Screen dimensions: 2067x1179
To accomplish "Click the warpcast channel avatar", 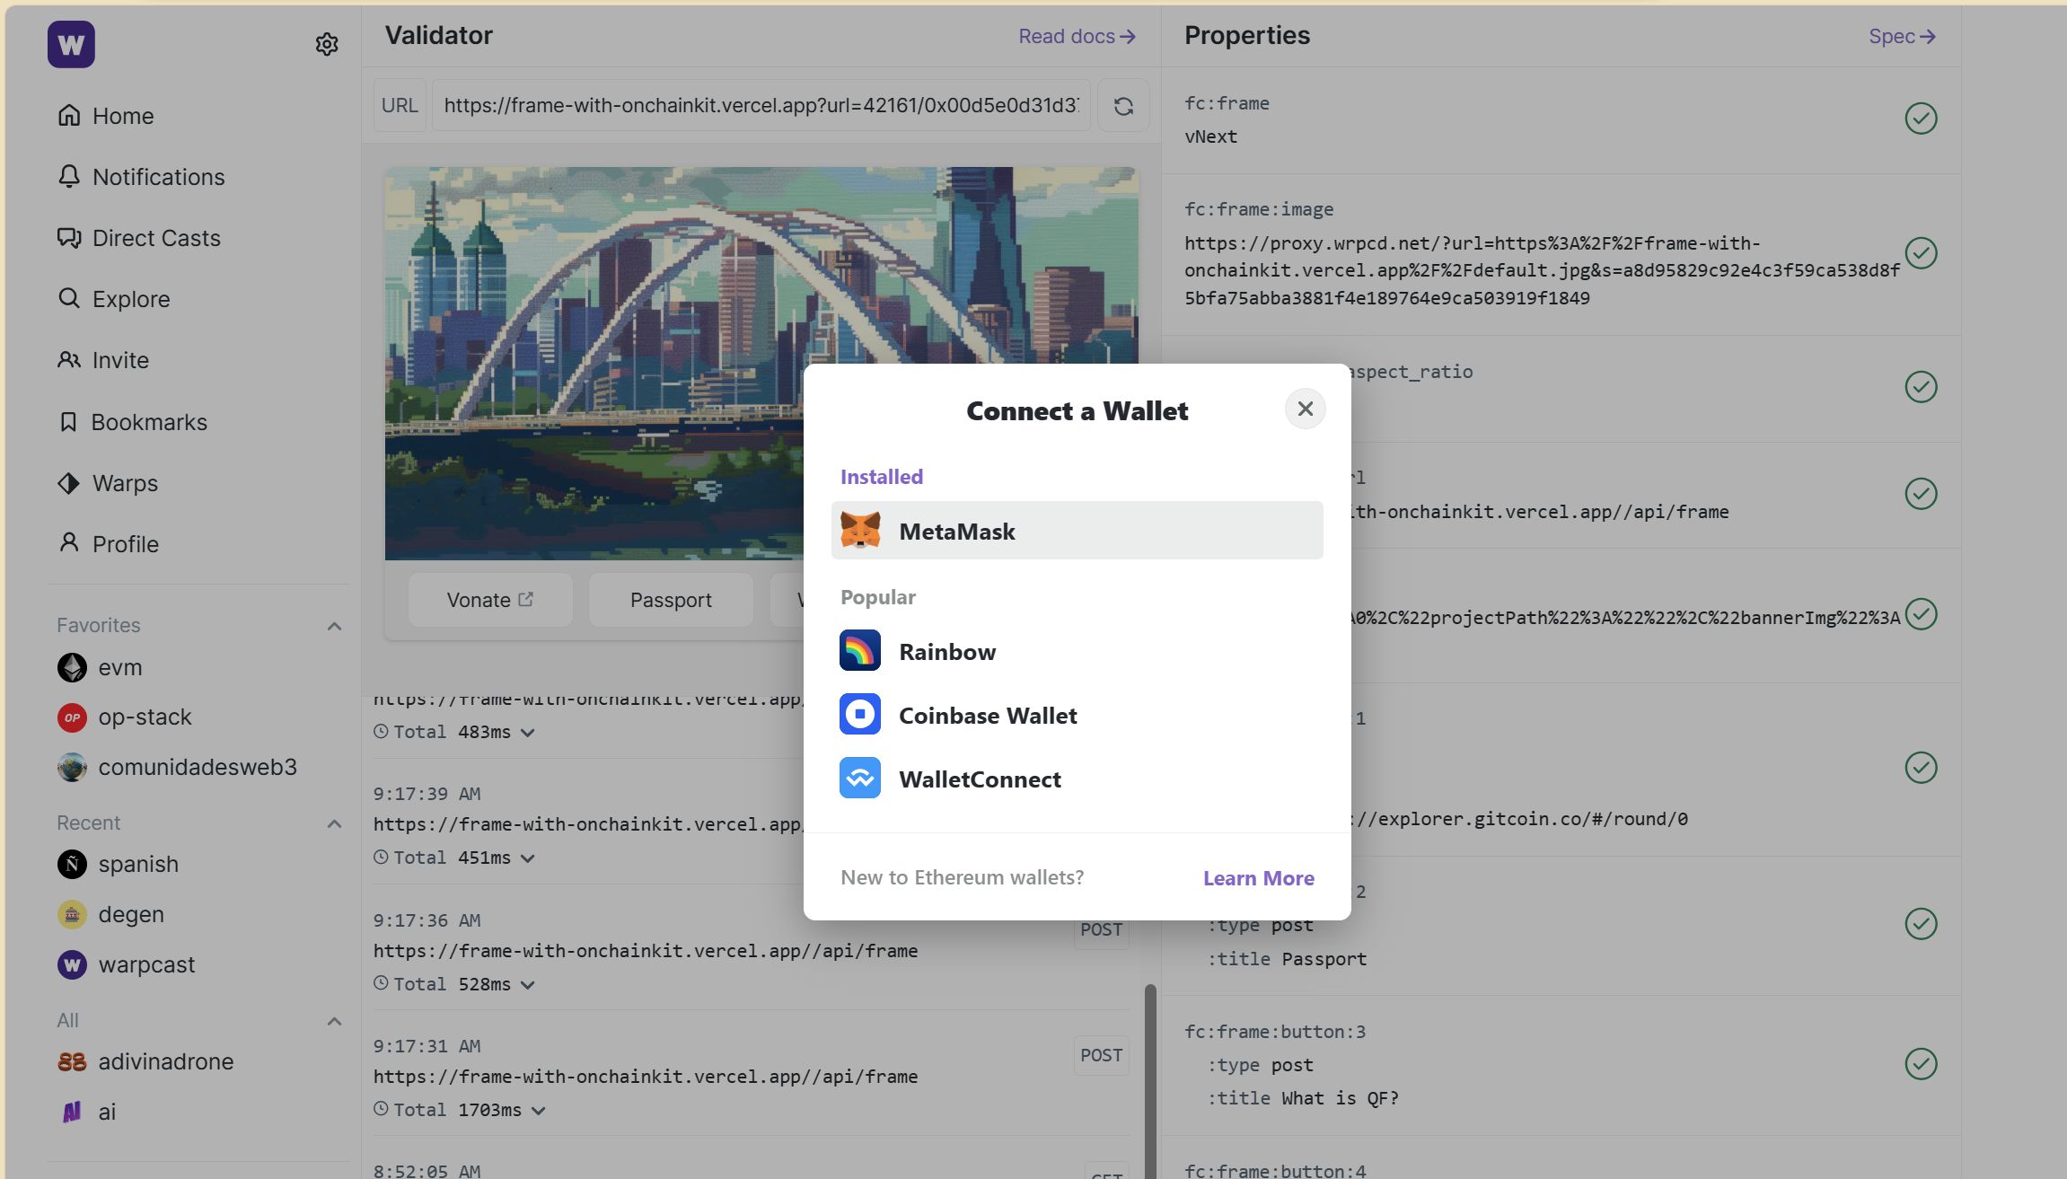I will 72,965.
